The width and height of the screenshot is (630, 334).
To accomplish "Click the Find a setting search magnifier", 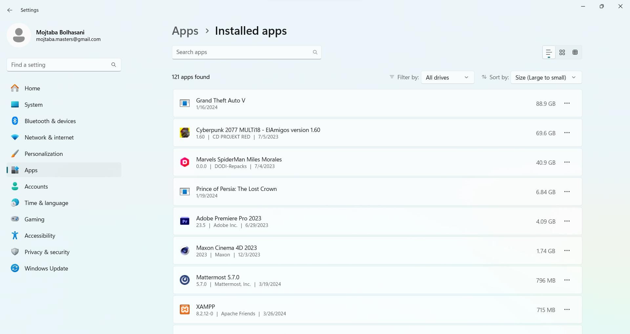I will (114, 65).
